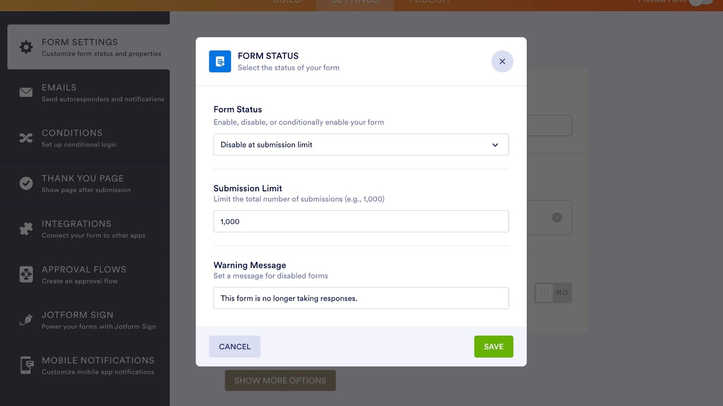
Task: Click the blue Form Status icon
Action: tap(220, 61)
